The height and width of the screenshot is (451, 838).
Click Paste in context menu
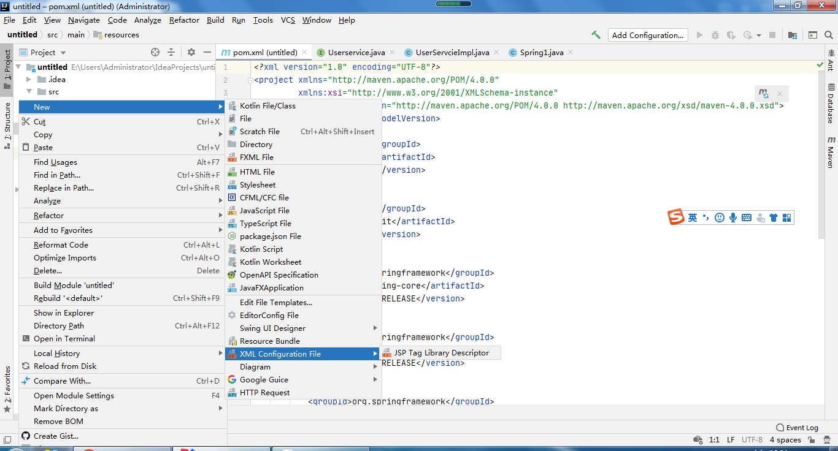click(x=122, y=148)
